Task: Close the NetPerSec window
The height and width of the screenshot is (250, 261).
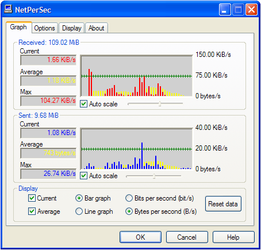Action: coord(251,9)
